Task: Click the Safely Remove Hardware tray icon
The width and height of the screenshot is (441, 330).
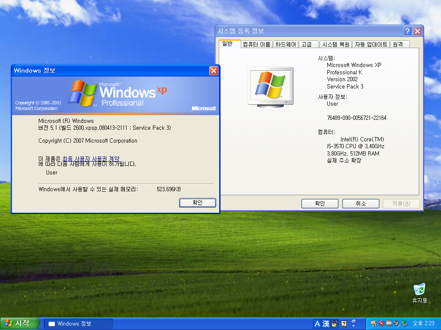Action: click(x=404, y=324)
